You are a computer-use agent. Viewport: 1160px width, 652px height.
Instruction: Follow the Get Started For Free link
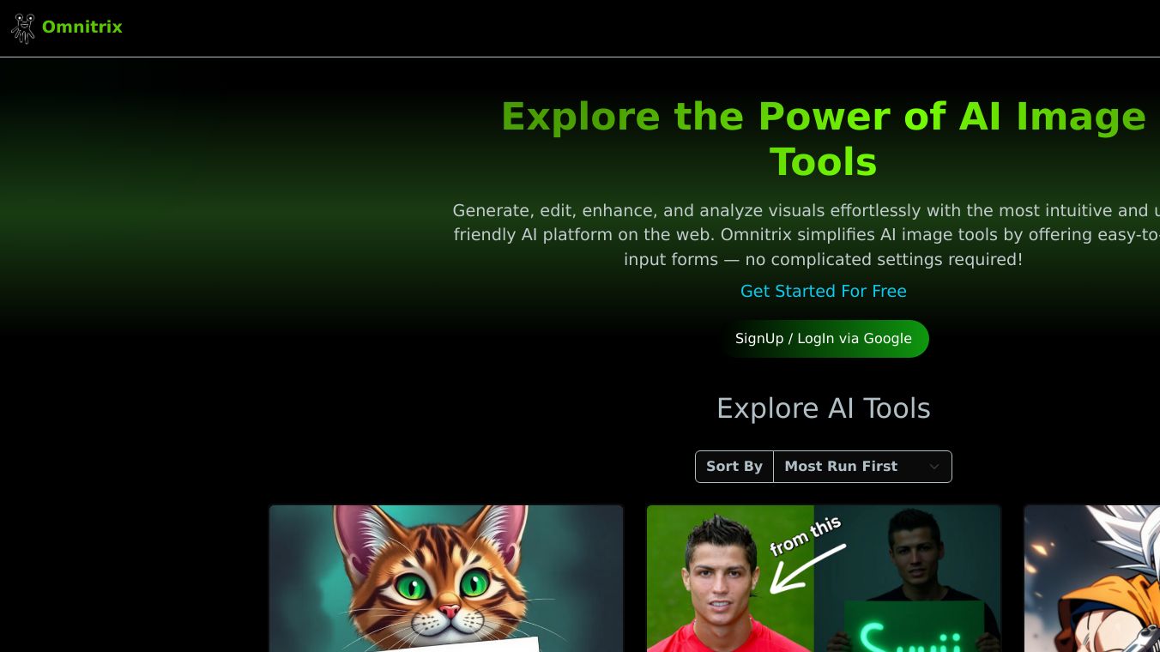pos(823,291)
